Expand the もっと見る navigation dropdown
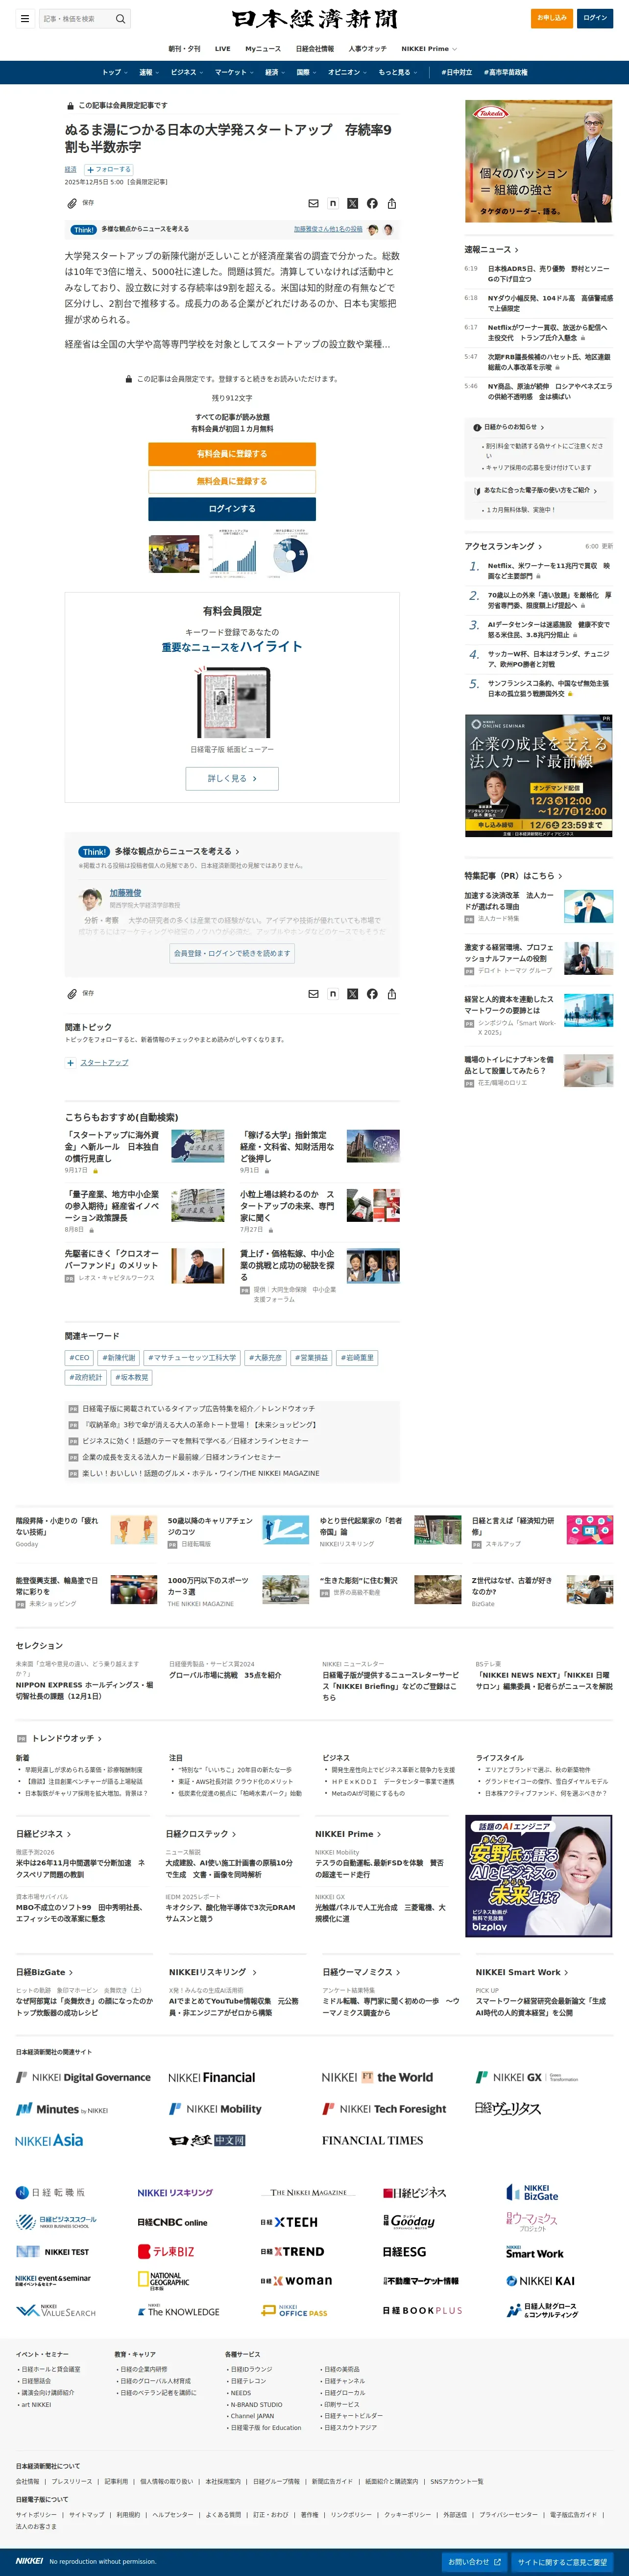This screenshot has width=629, height=2576. tap(397, 72)
